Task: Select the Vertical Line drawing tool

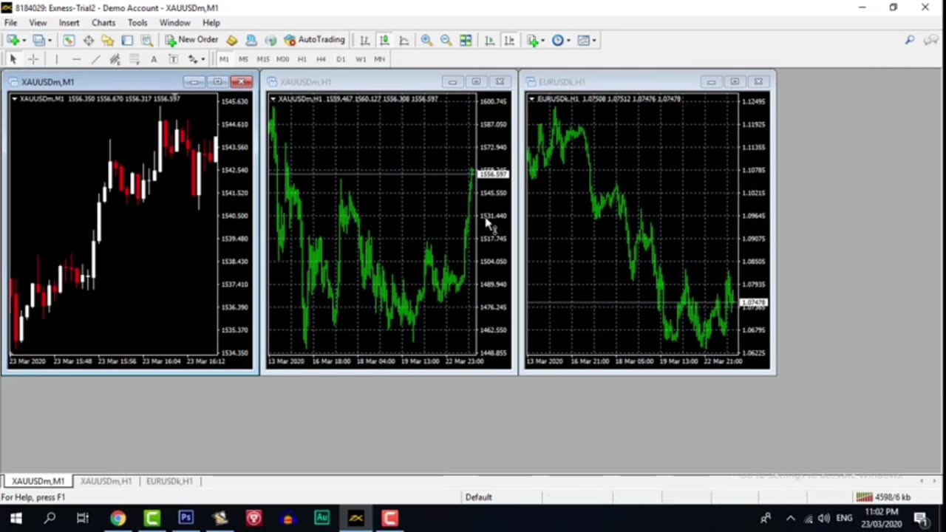Action: pyautogui.click(x=56, y=59)
